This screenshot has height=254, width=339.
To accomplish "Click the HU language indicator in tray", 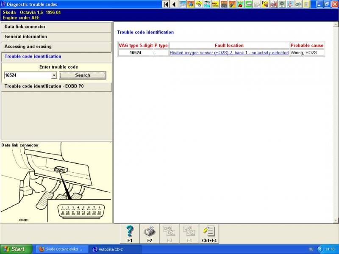I will coord(311,249).
